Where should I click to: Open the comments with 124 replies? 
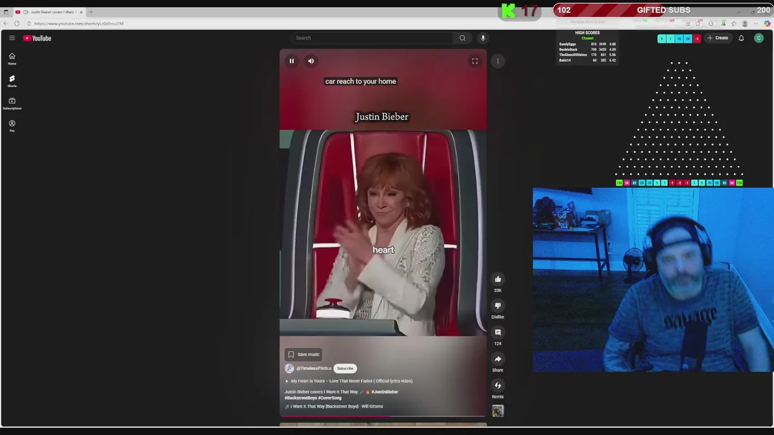click(498, 332)
